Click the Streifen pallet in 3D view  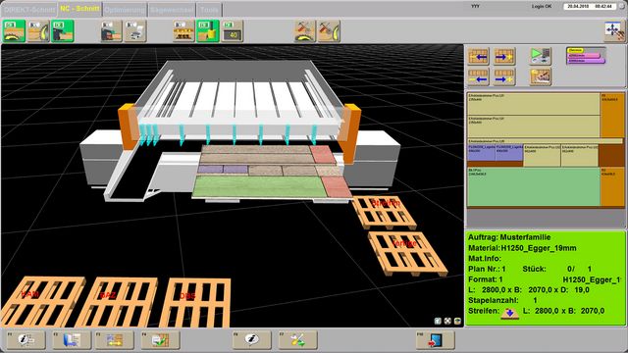[x=384, y=212]
